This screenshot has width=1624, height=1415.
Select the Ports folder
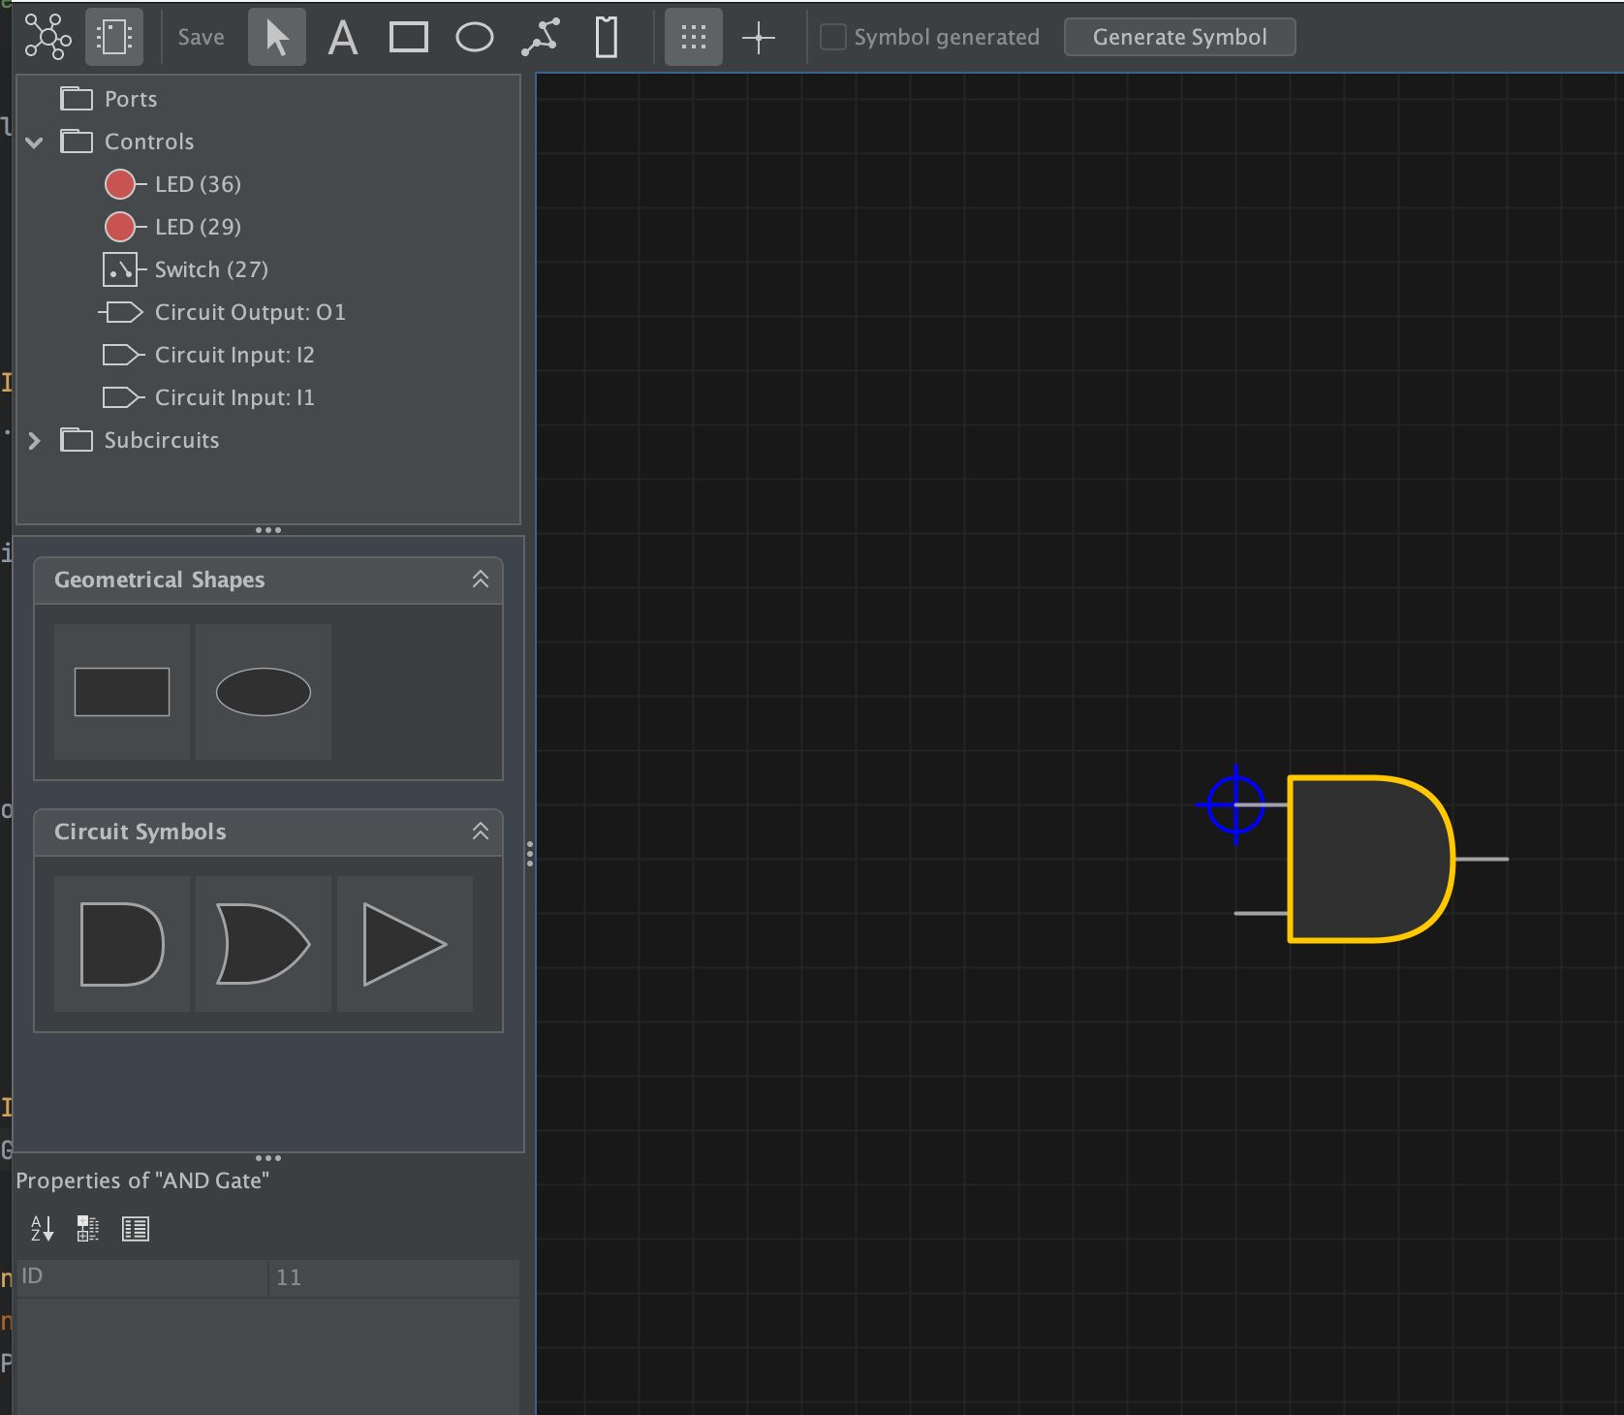pos(109,99)
